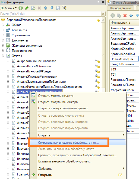Click the sort list icon in Configuration toolbar
This screenshot has width=139, height=179.
pos(58,8)
